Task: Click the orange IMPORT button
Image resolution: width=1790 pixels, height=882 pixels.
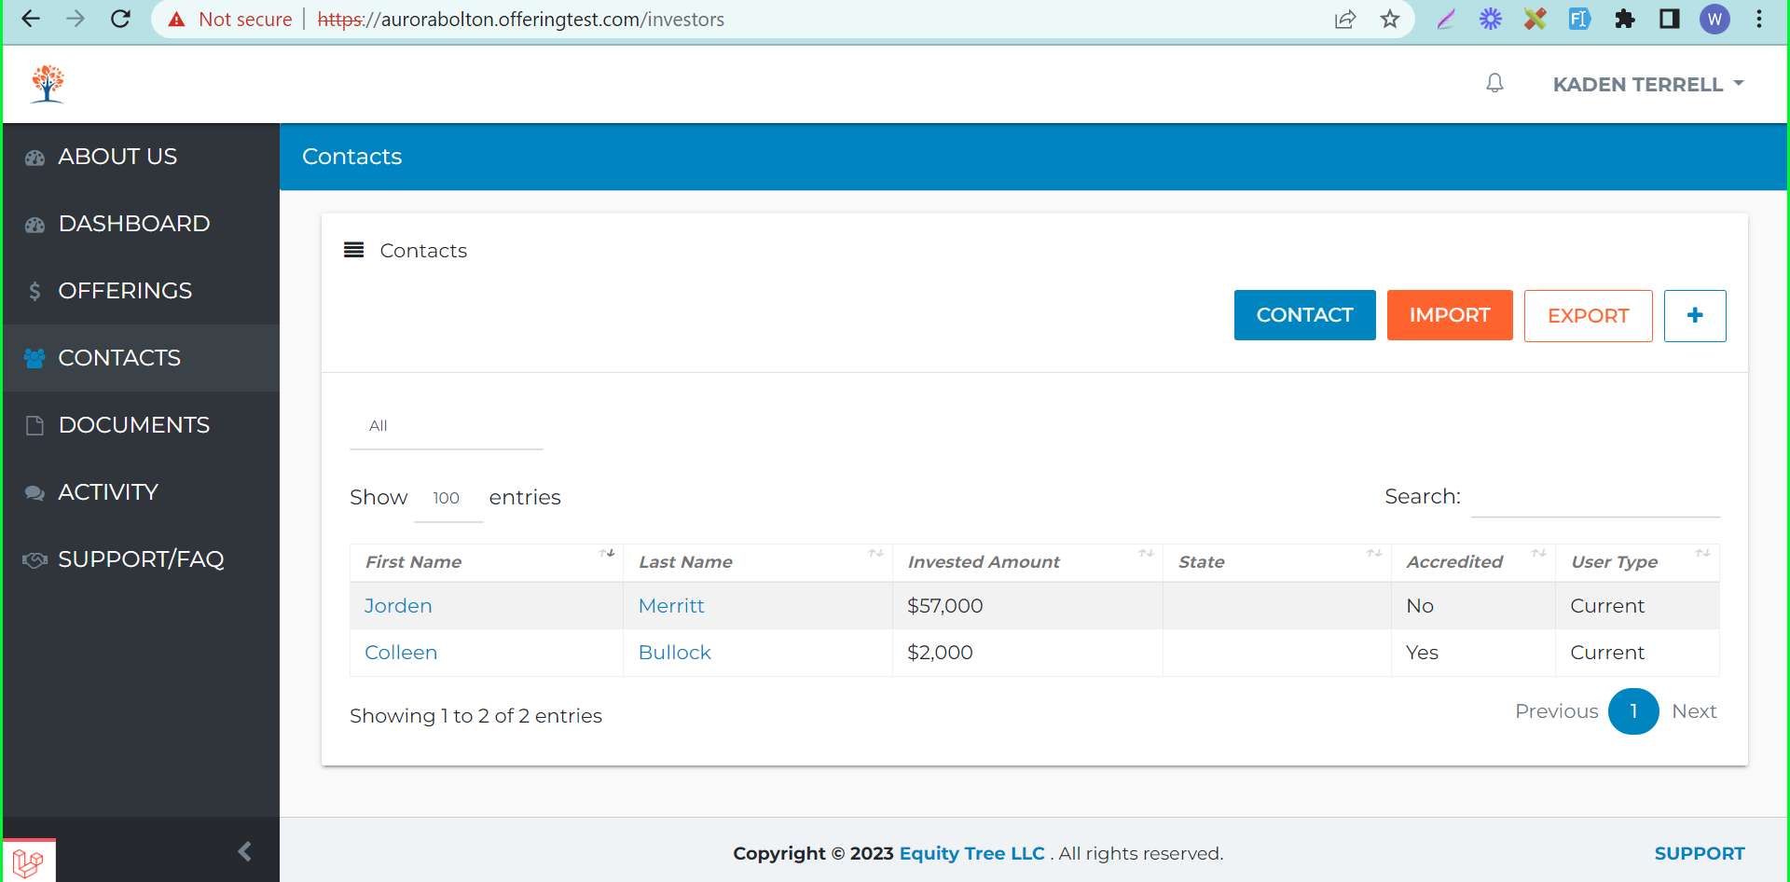Action: [x=1449, y=315]
